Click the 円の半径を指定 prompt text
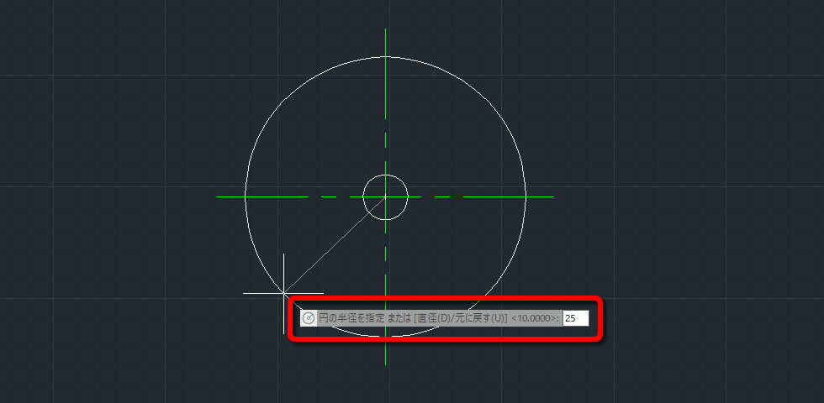Viewport: 824px width, 403px height. coord(351,318)
